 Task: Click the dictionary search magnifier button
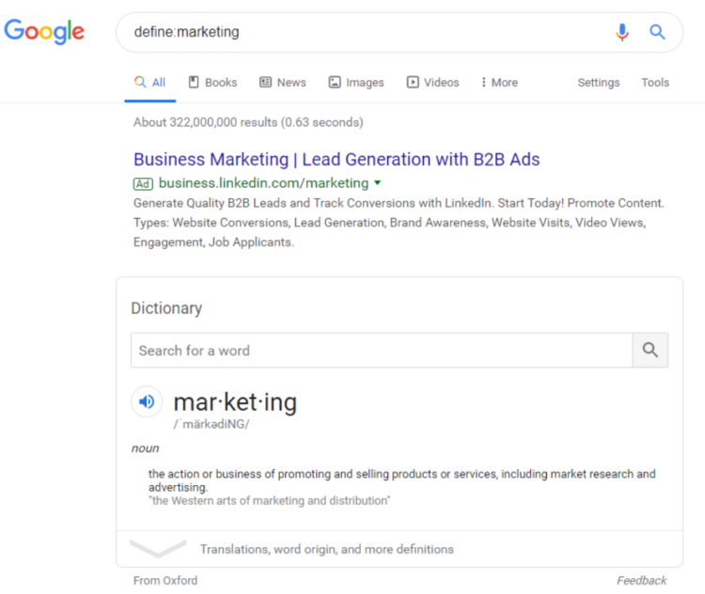pyautogui.click(x=650, y=350)
